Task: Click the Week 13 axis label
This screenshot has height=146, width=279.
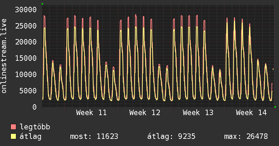Action: (x=198, y=113)
